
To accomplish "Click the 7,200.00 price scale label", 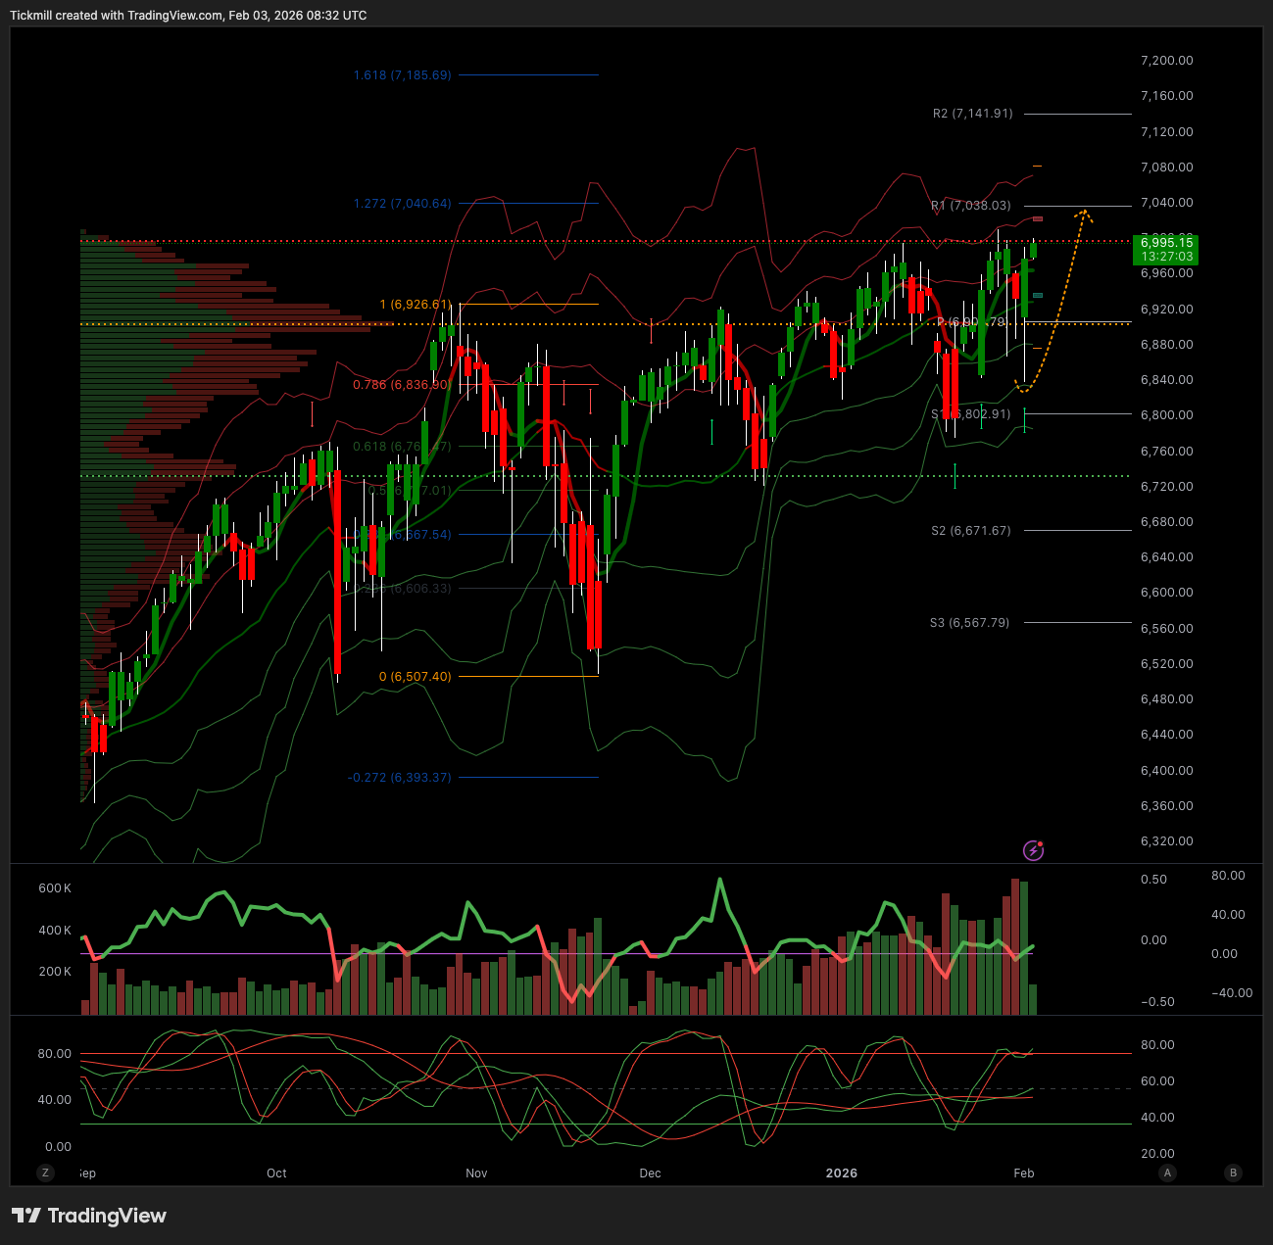I will point(1166,61).
